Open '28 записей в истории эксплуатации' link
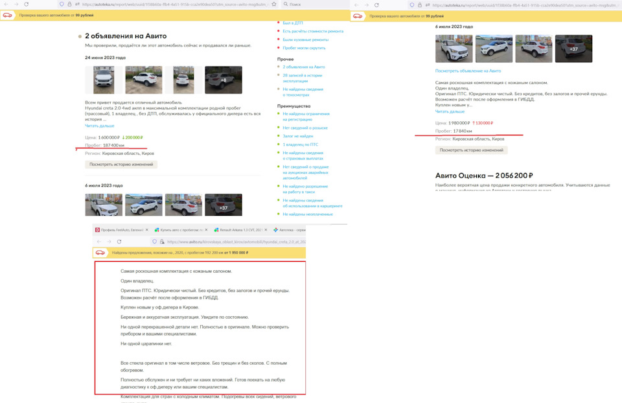 coord(303,78)
